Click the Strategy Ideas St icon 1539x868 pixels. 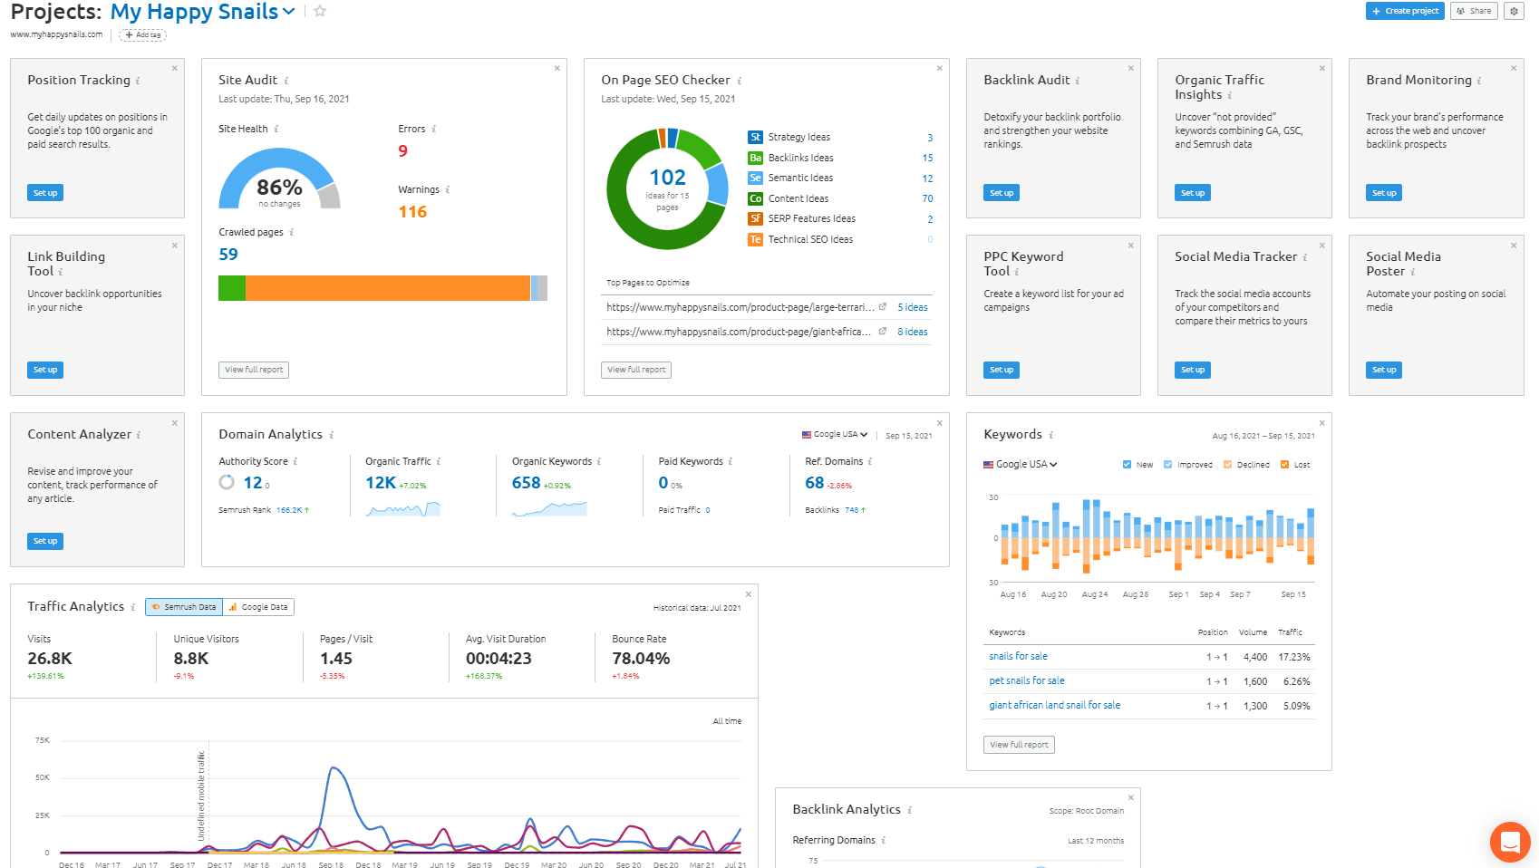755,137
